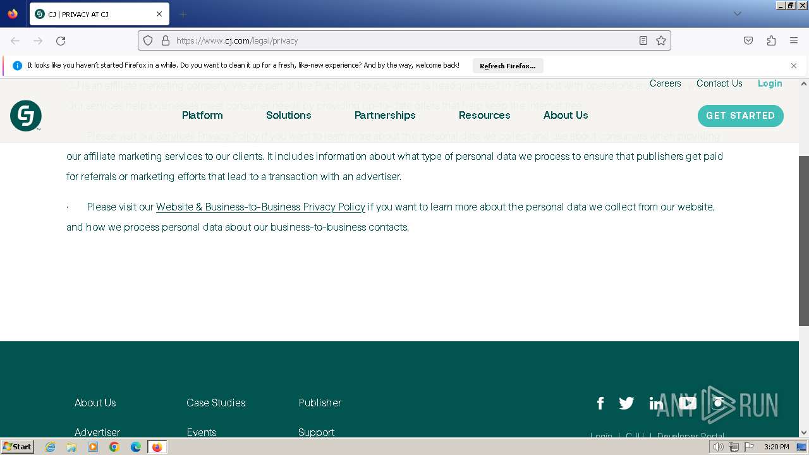Open Website & Business-to-Business Privacy Policy link
The image size is (809, 455).
(260, 207)
